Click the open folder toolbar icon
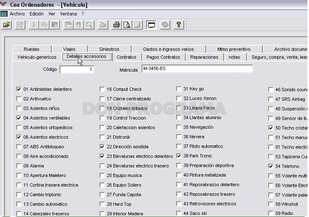The height and width of the screenshot is (217, 309). [x=7, y=25]
